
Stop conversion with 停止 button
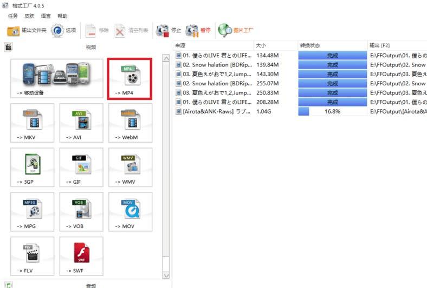coord(169,30)
